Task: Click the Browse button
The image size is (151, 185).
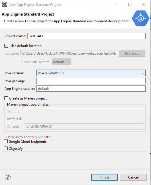Action: [132, 53]
